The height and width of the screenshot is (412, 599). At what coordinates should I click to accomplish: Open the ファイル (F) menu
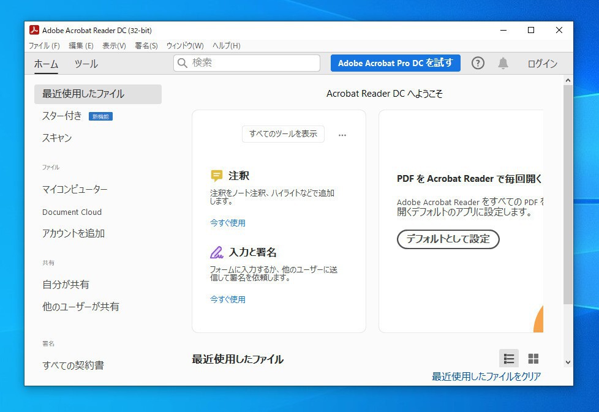tap(44, 46)
